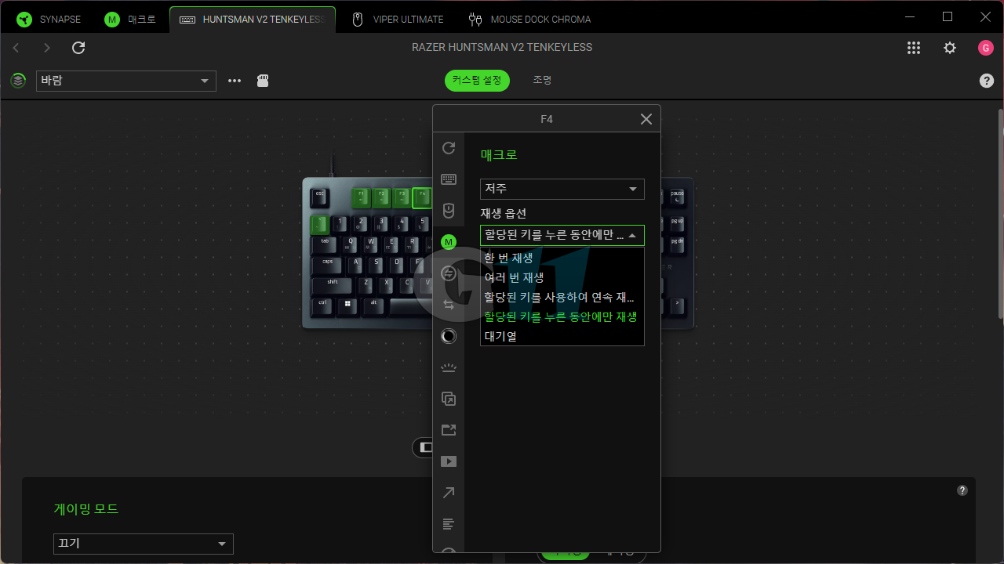The width and height of the screenshot is (1004, 564).
Task: Open the 게이밍 모드 dropdown set to 끄기
Action: coord(144,544)
